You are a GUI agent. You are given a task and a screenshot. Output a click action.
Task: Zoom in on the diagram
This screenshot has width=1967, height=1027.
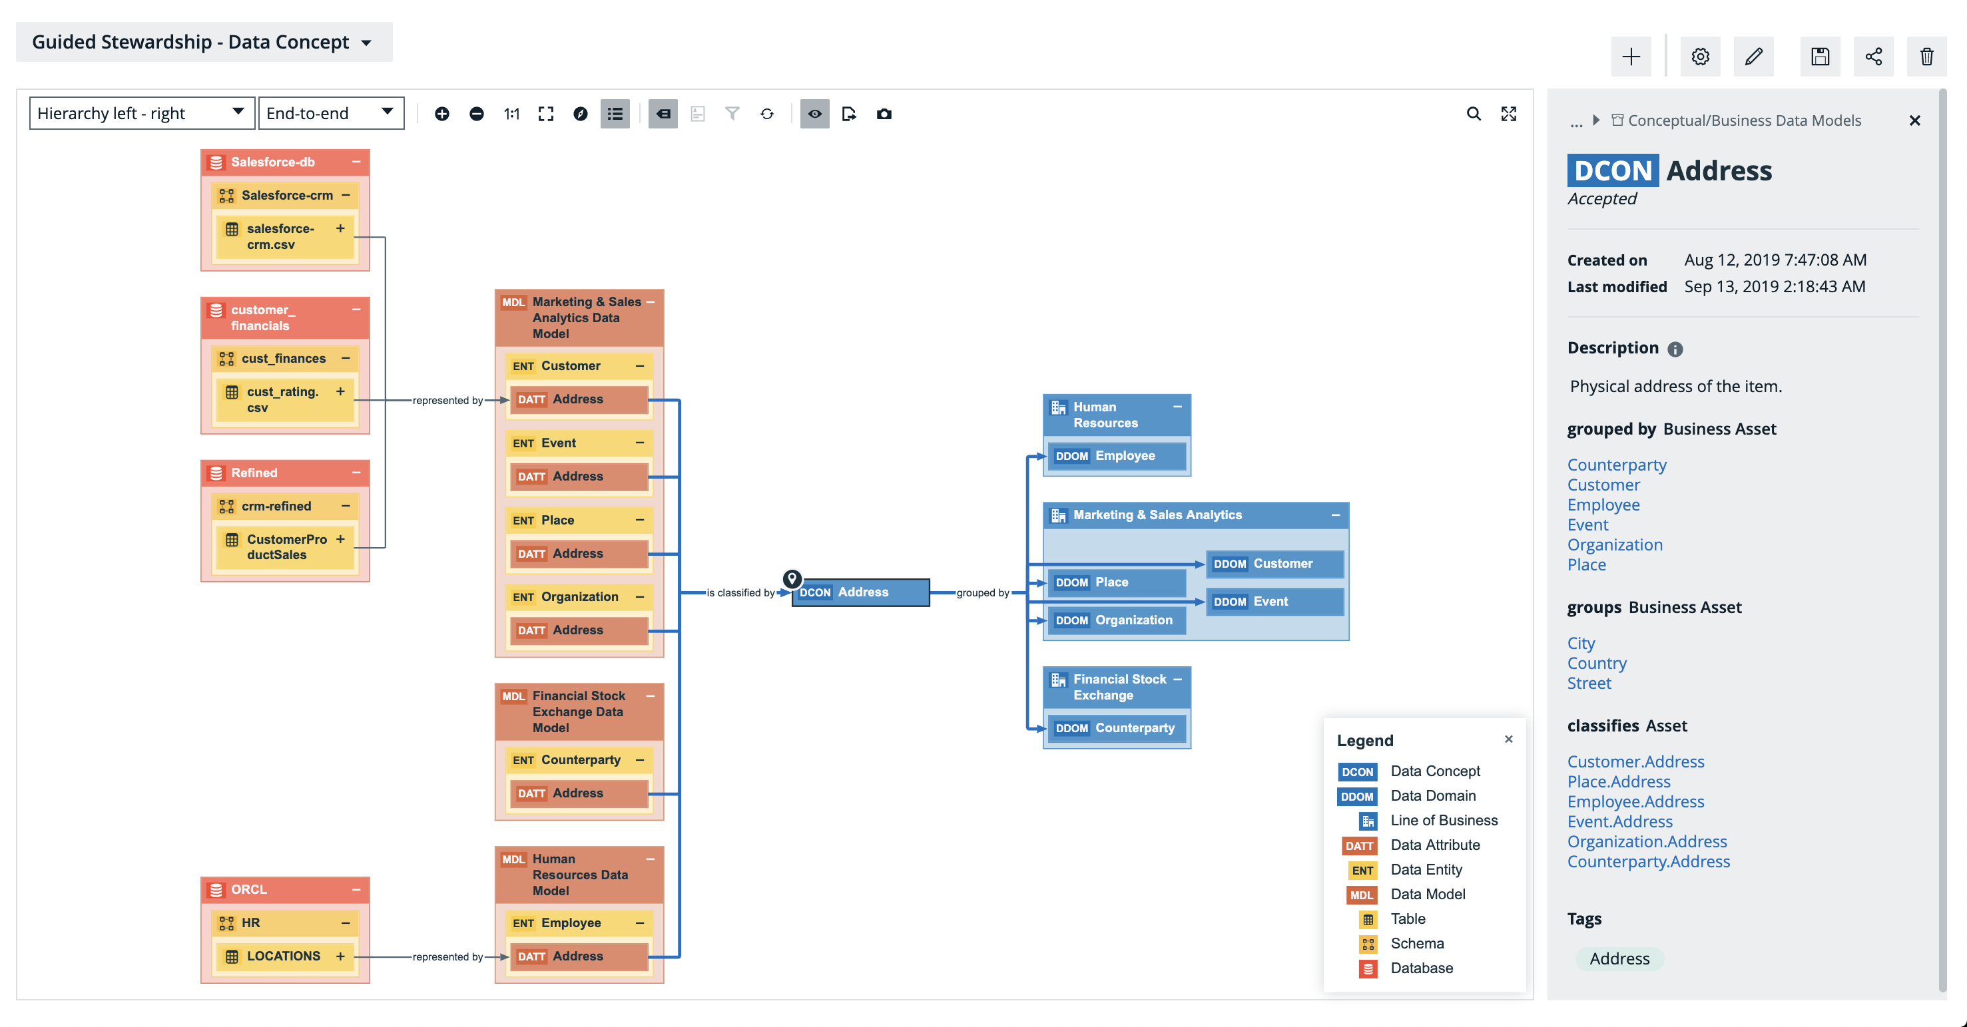(443, 114)
